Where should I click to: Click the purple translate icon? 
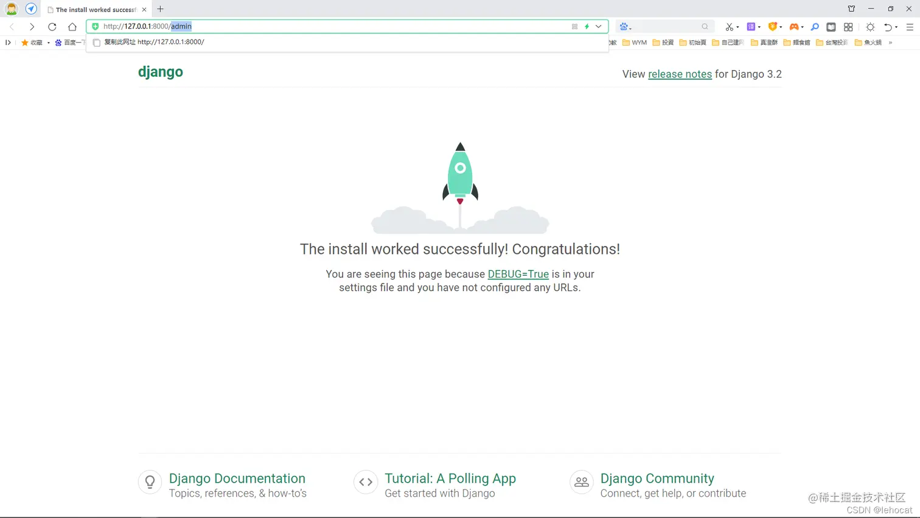pos(751,27)
